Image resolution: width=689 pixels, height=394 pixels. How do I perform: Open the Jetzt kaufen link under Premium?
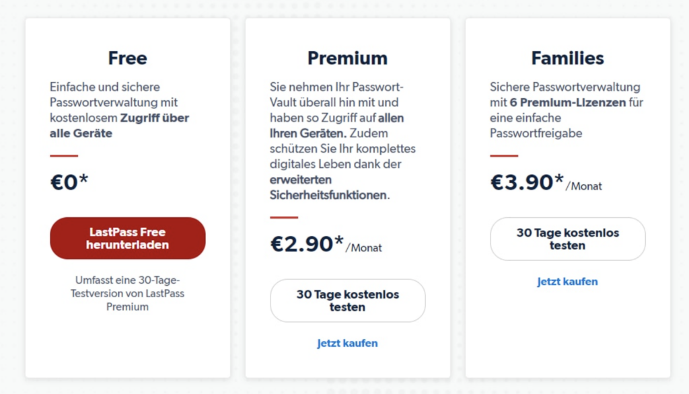(348, 343)
